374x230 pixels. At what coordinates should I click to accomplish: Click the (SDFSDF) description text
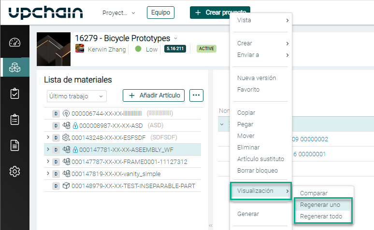(164, 137)
